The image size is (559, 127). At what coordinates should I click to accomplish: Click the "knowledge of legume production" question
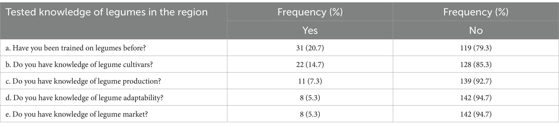(87, 81)
